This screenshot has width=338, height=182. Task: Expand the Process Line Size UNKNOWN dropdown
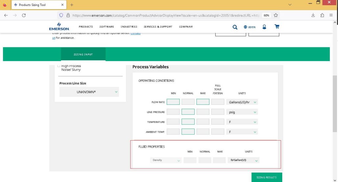point(89,92)
